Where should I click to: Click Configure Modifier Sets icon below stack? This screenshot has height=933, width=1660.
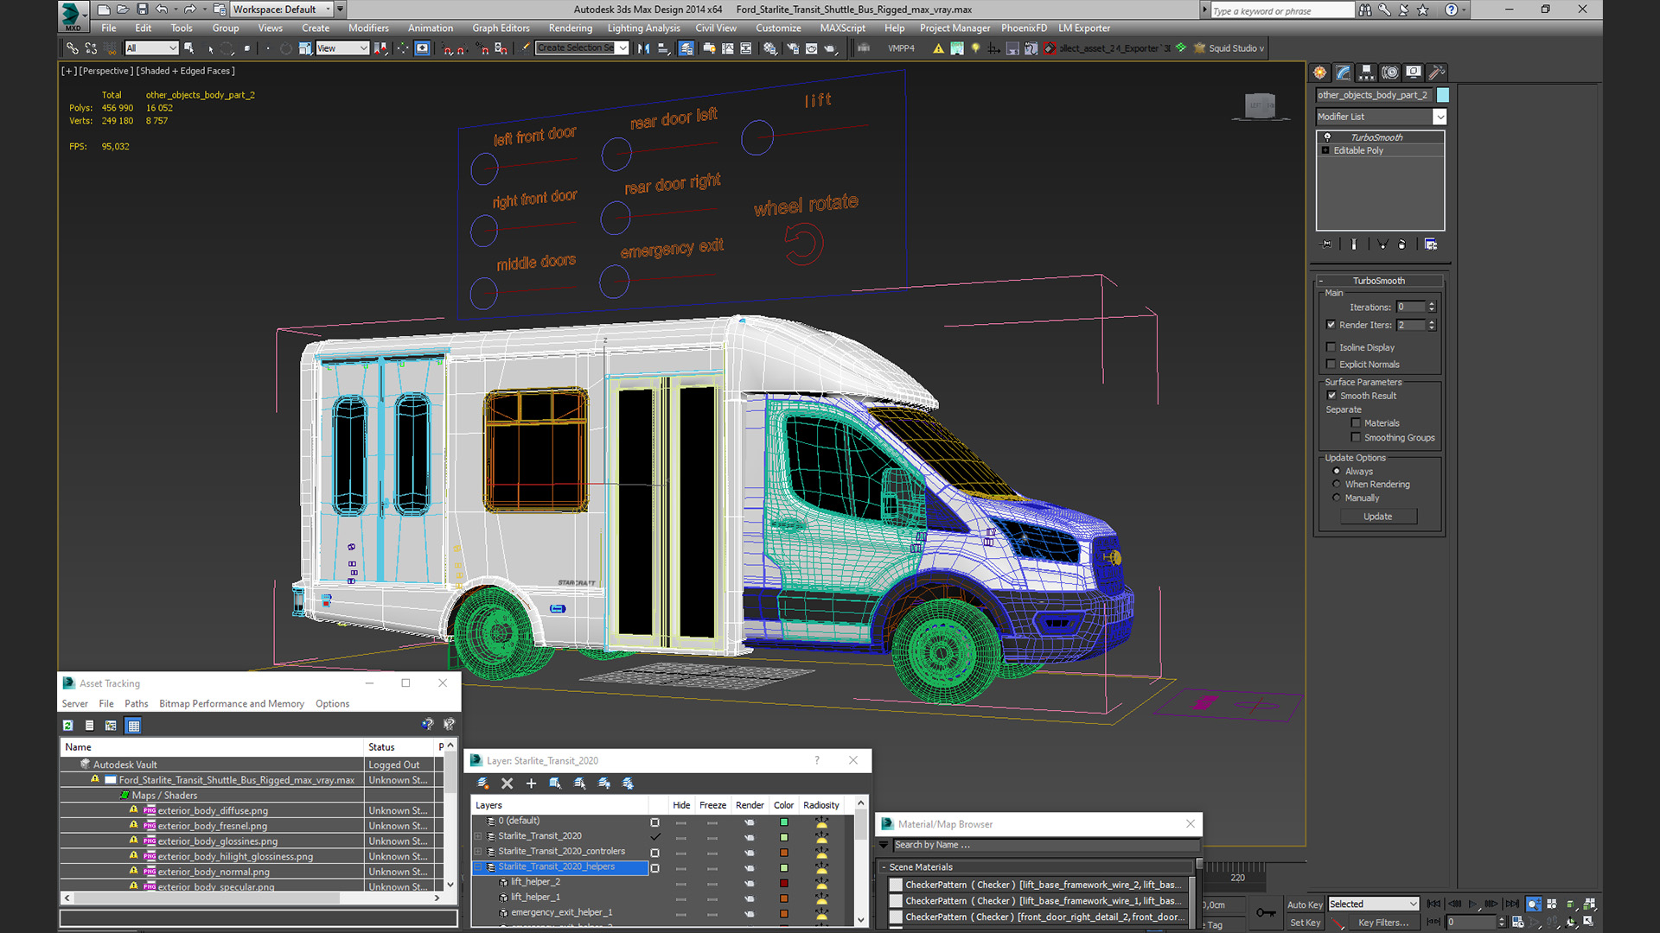(x=1431, y=244)
